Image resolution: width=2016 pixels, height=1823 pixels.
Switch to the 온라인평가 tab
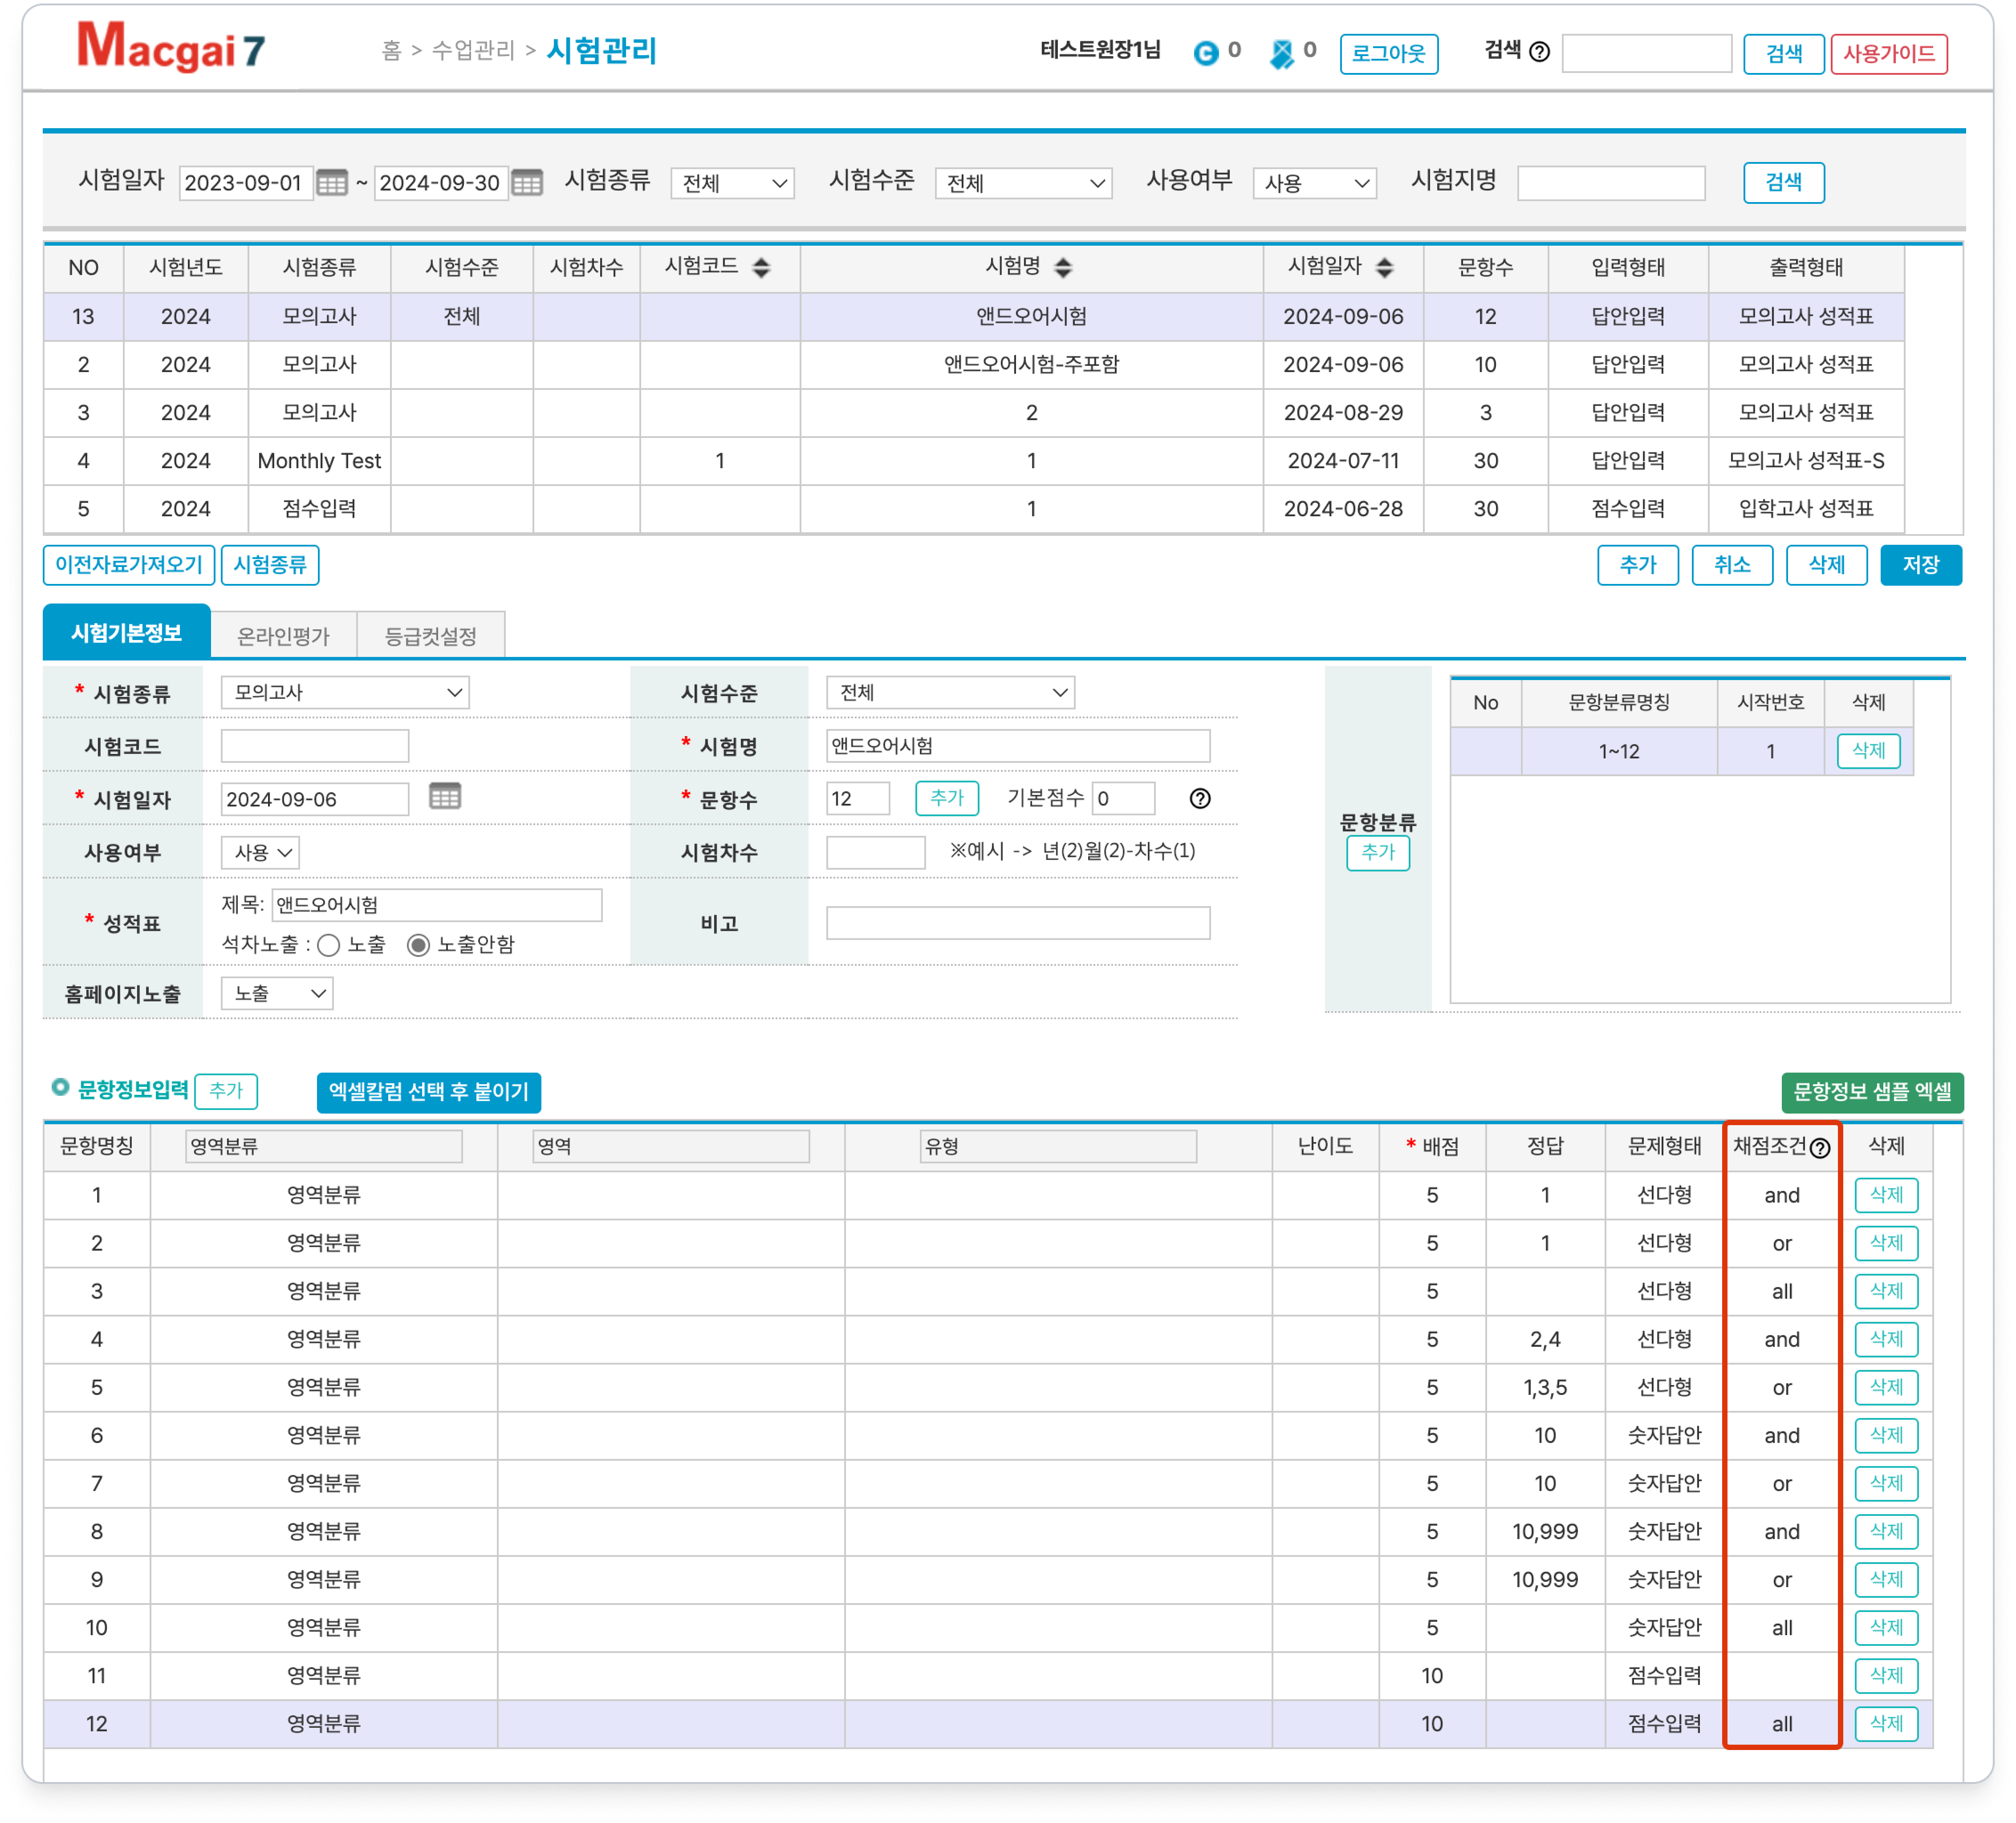pos(283,636)
